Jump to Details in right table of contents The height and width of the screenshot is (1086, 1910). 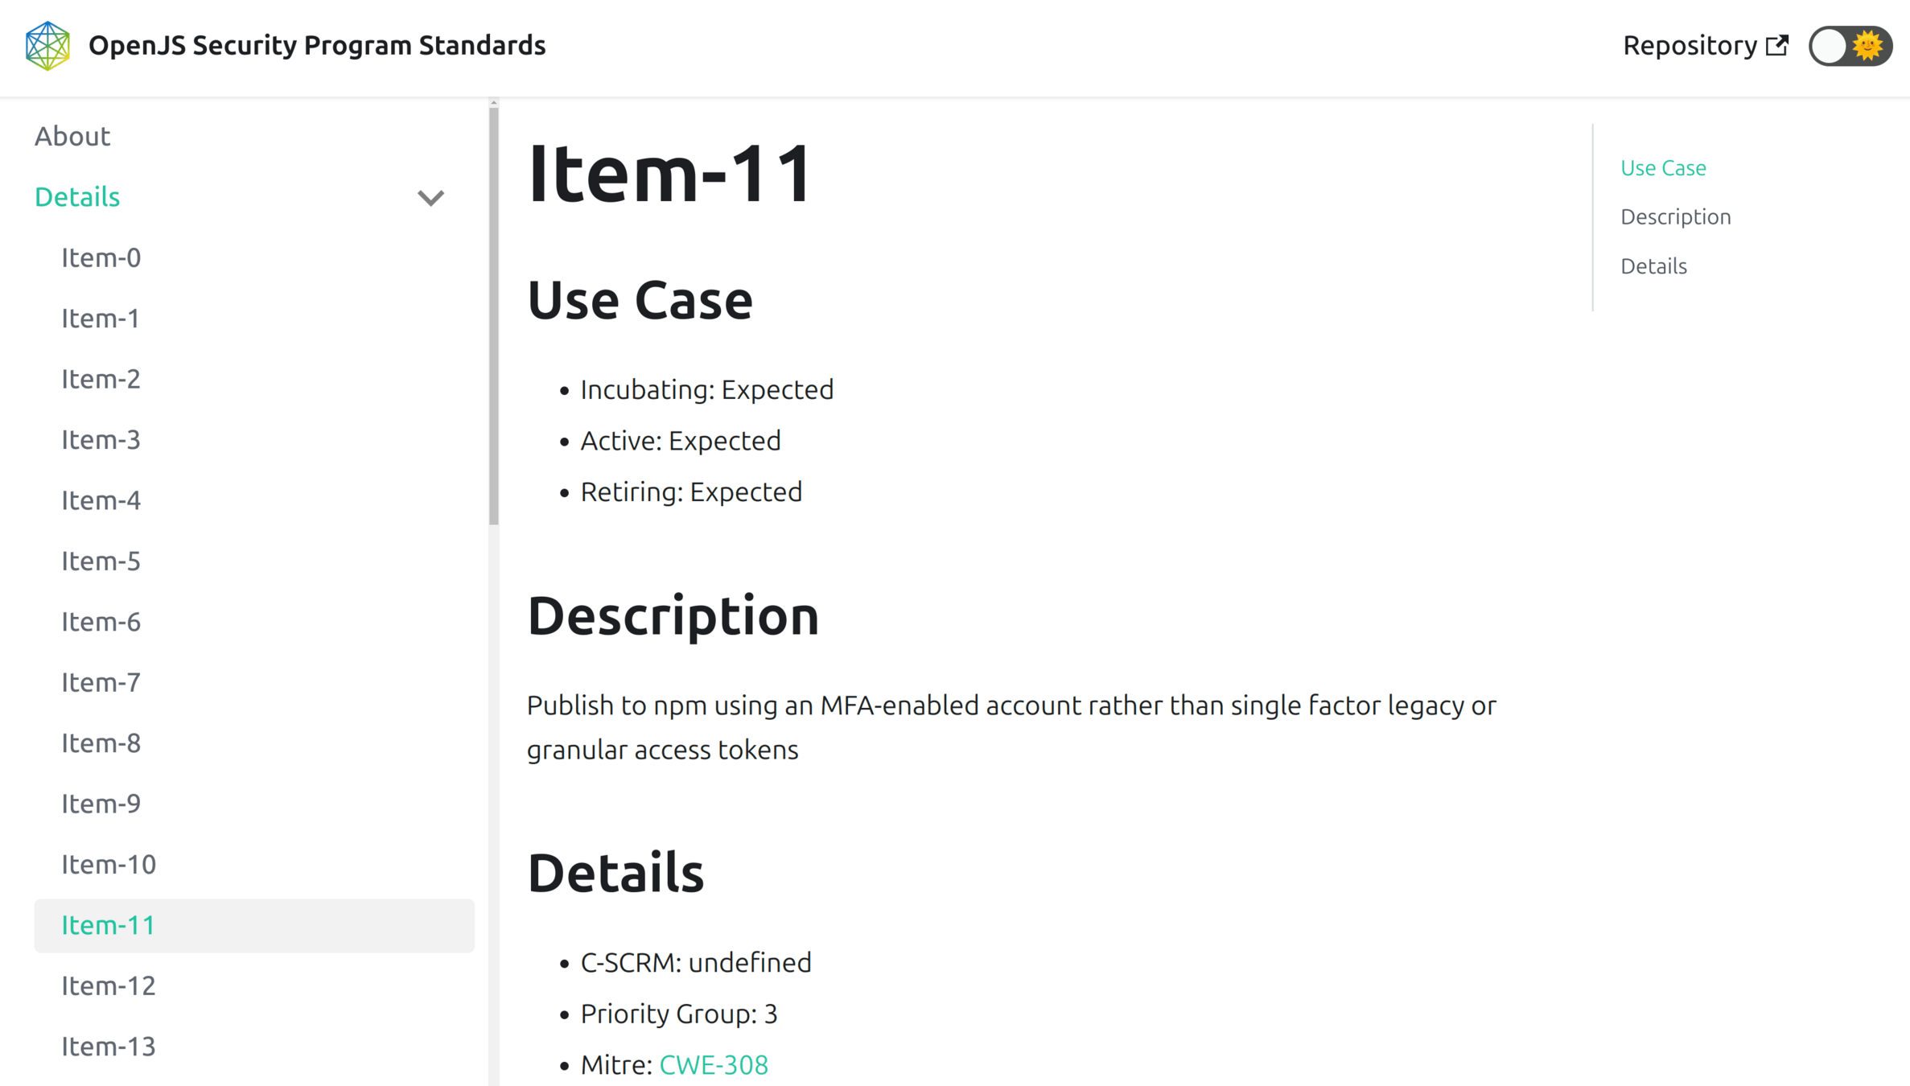(1653, 266)
